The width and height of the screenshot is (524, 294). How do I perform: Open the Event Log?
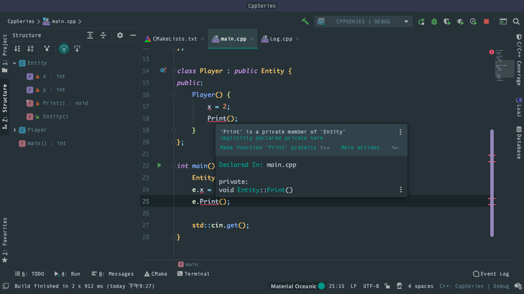491,274
